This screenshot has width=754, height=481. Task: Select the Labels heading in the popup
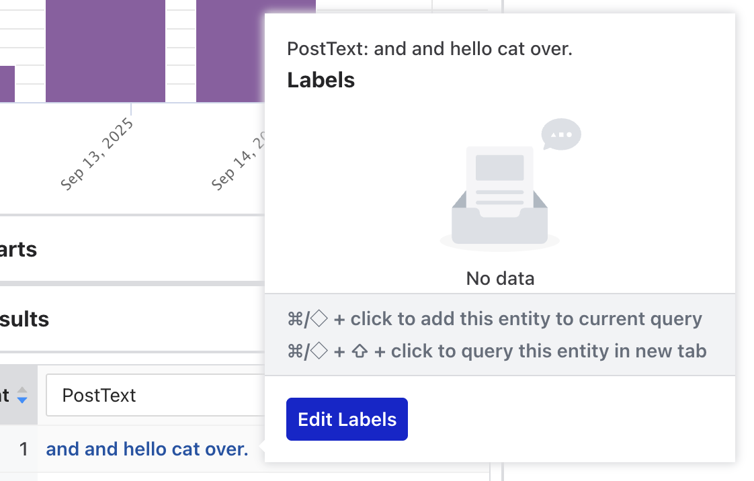pos(321,79)
